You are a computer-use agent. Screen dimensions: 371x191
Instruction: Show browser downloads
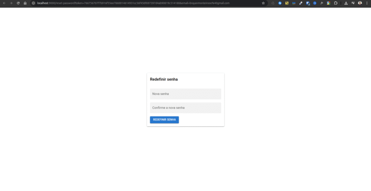point(346,3)
